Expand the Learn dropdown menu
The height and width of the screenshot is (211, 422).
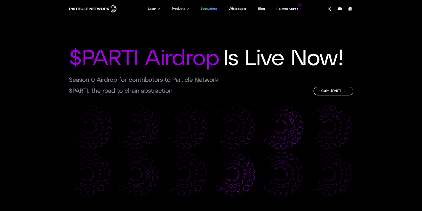click(x=154, y=9)
